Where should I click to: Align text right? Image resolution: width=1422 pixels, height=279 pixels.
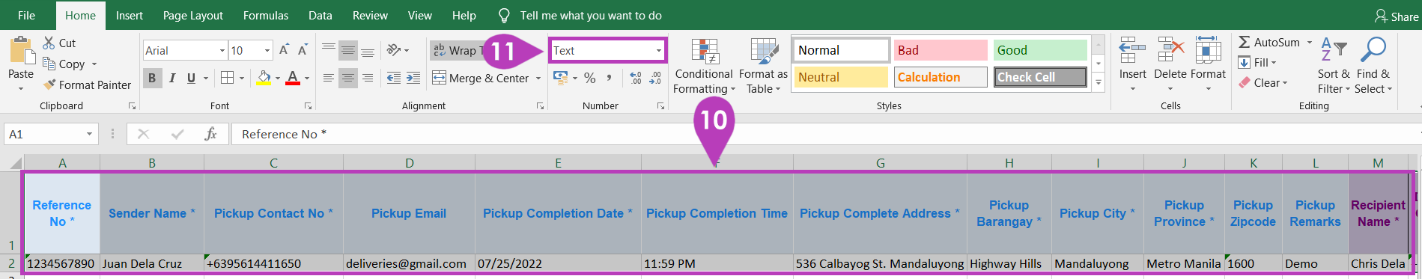click(x=368, y=78)
